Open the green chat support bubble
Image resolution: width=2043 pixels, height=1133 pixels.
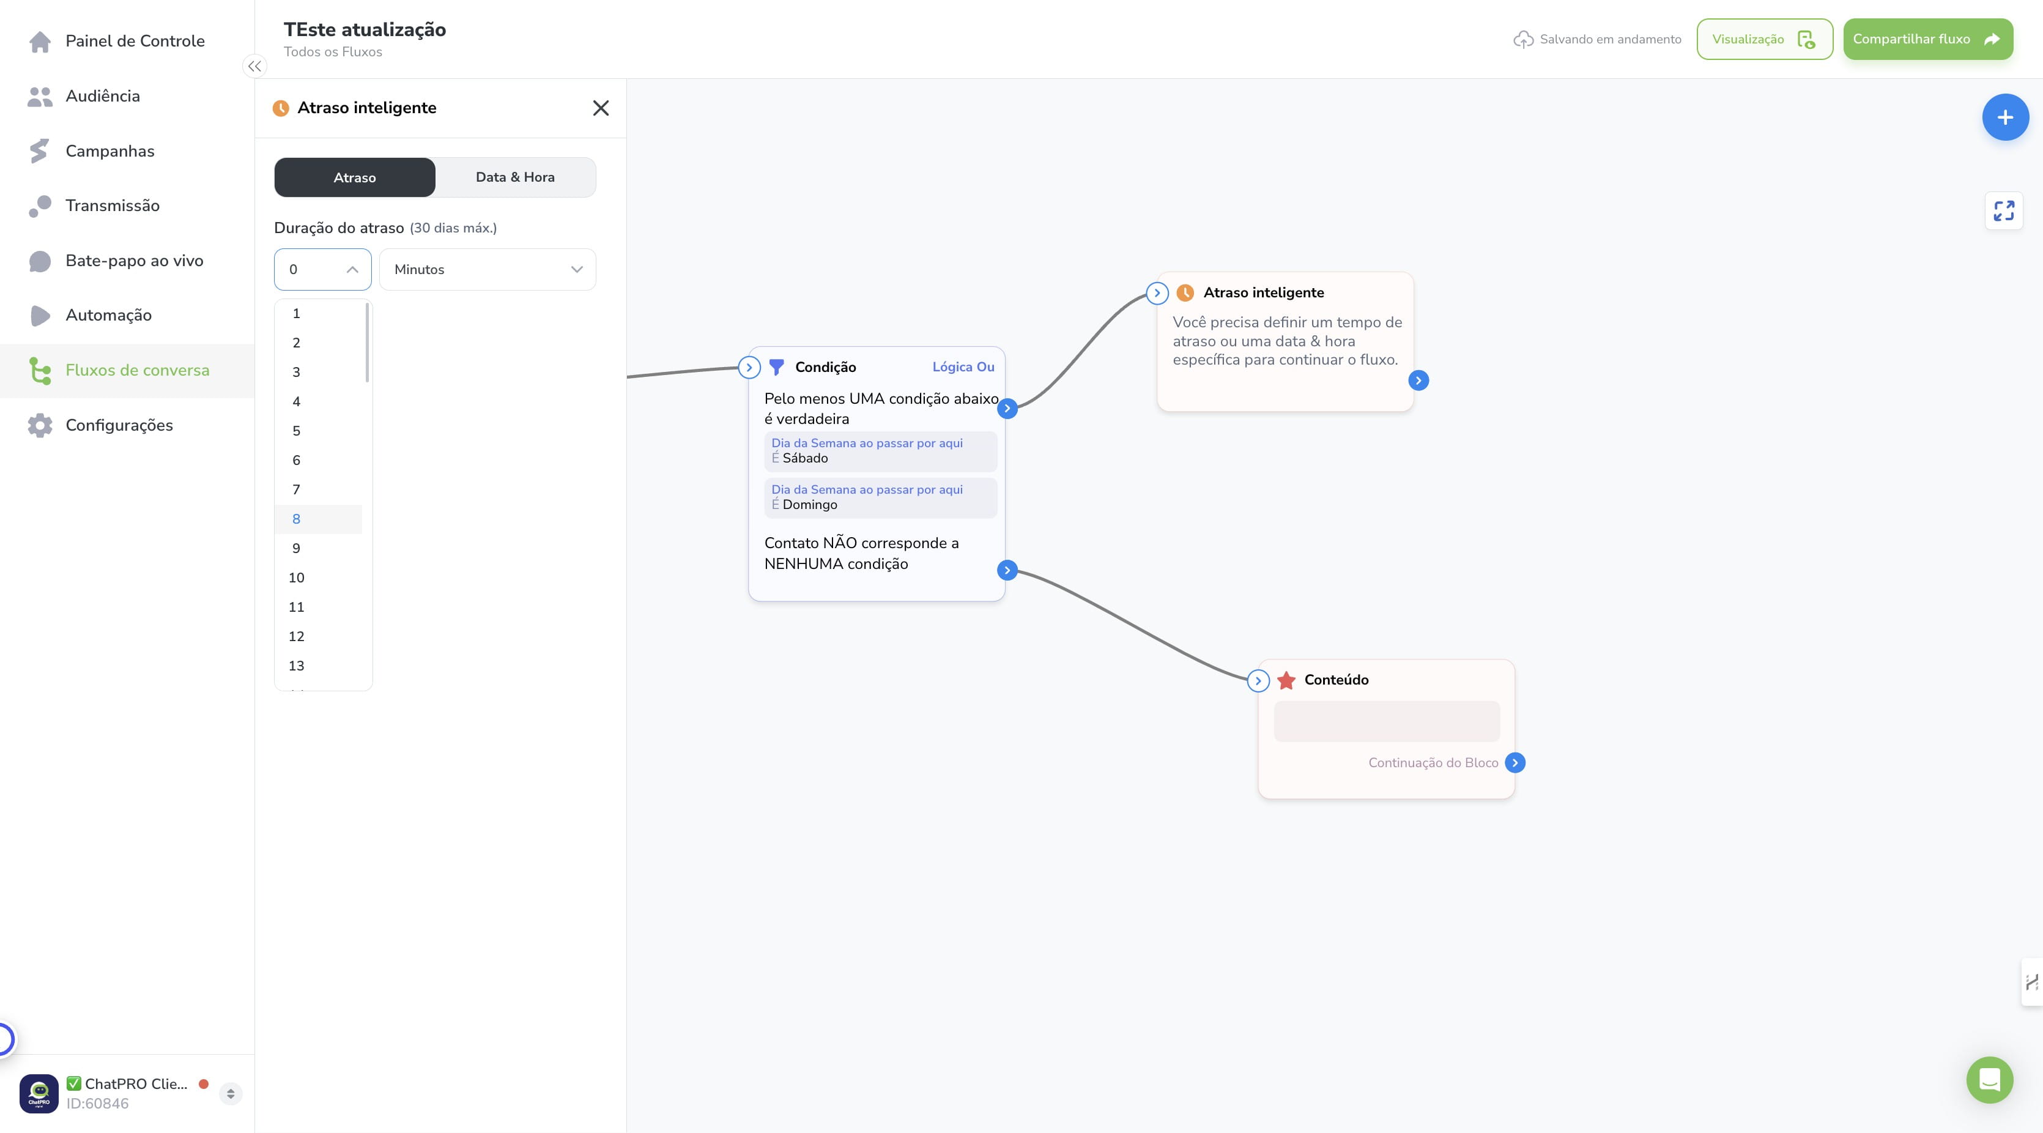[1989, 1080]
